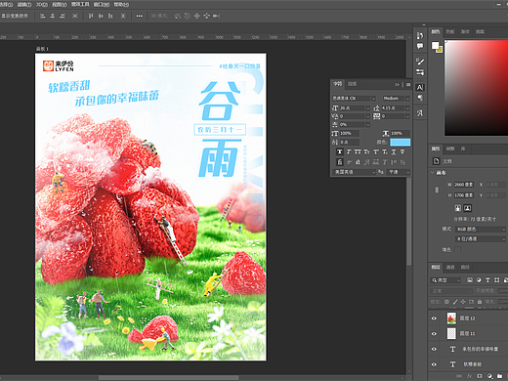Toggle Small Caps in Character panel

[366, 151]
